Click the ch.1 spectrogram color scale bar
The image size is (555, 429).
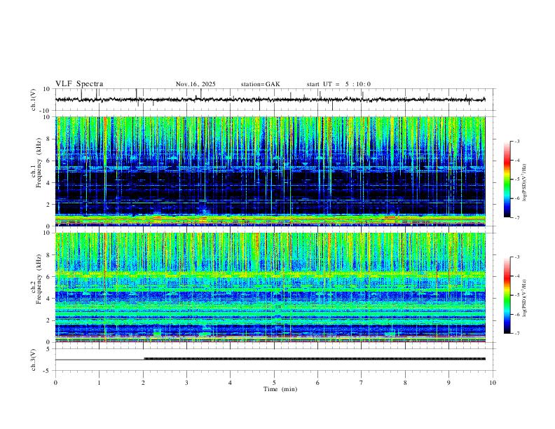point(507,179)
